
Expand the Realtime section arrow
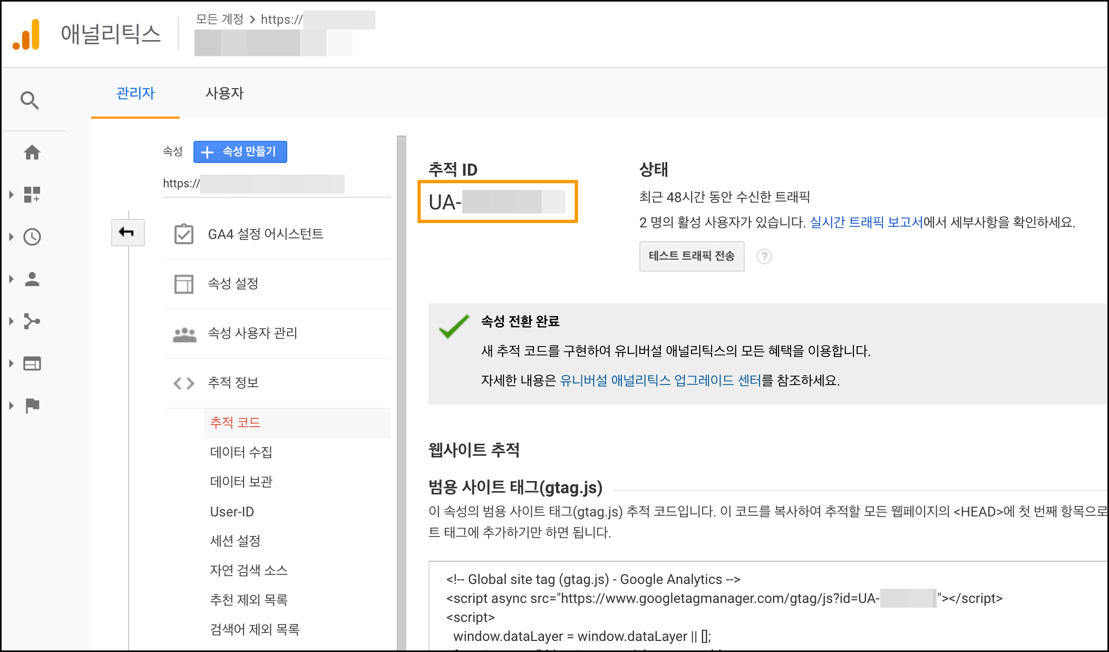(11, 237)
